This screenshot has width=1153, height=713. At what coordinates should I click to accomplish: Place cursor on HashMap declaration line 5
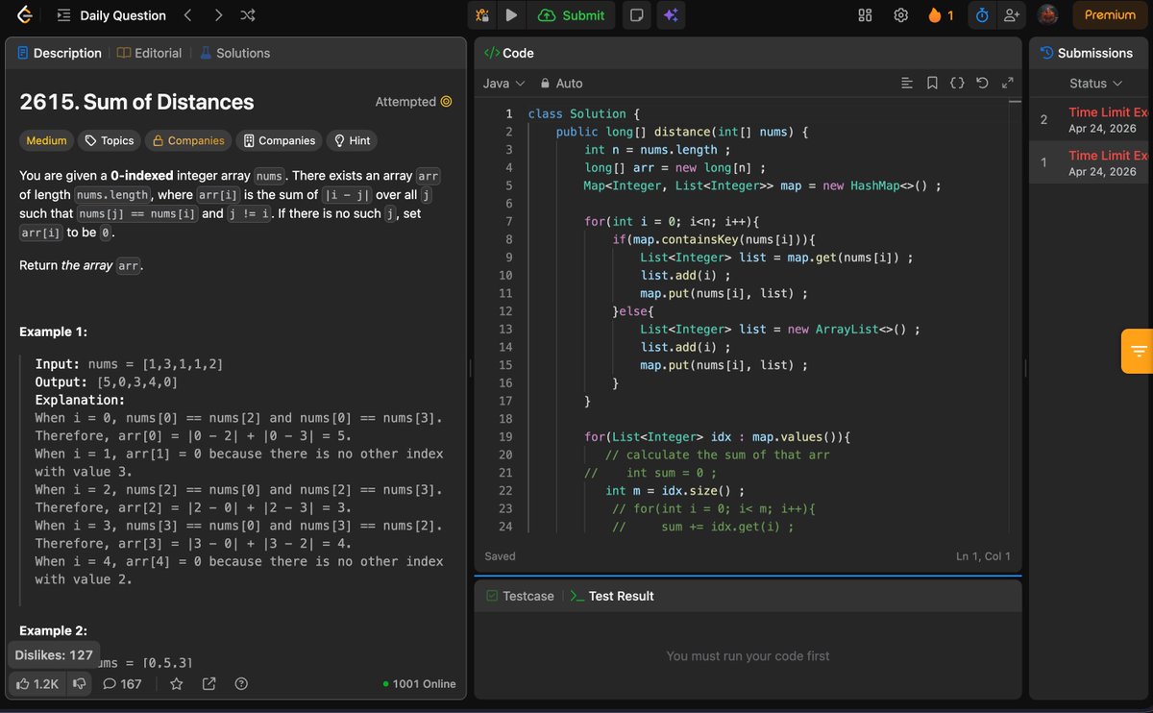pyautogui.click(x=762, y=185)
